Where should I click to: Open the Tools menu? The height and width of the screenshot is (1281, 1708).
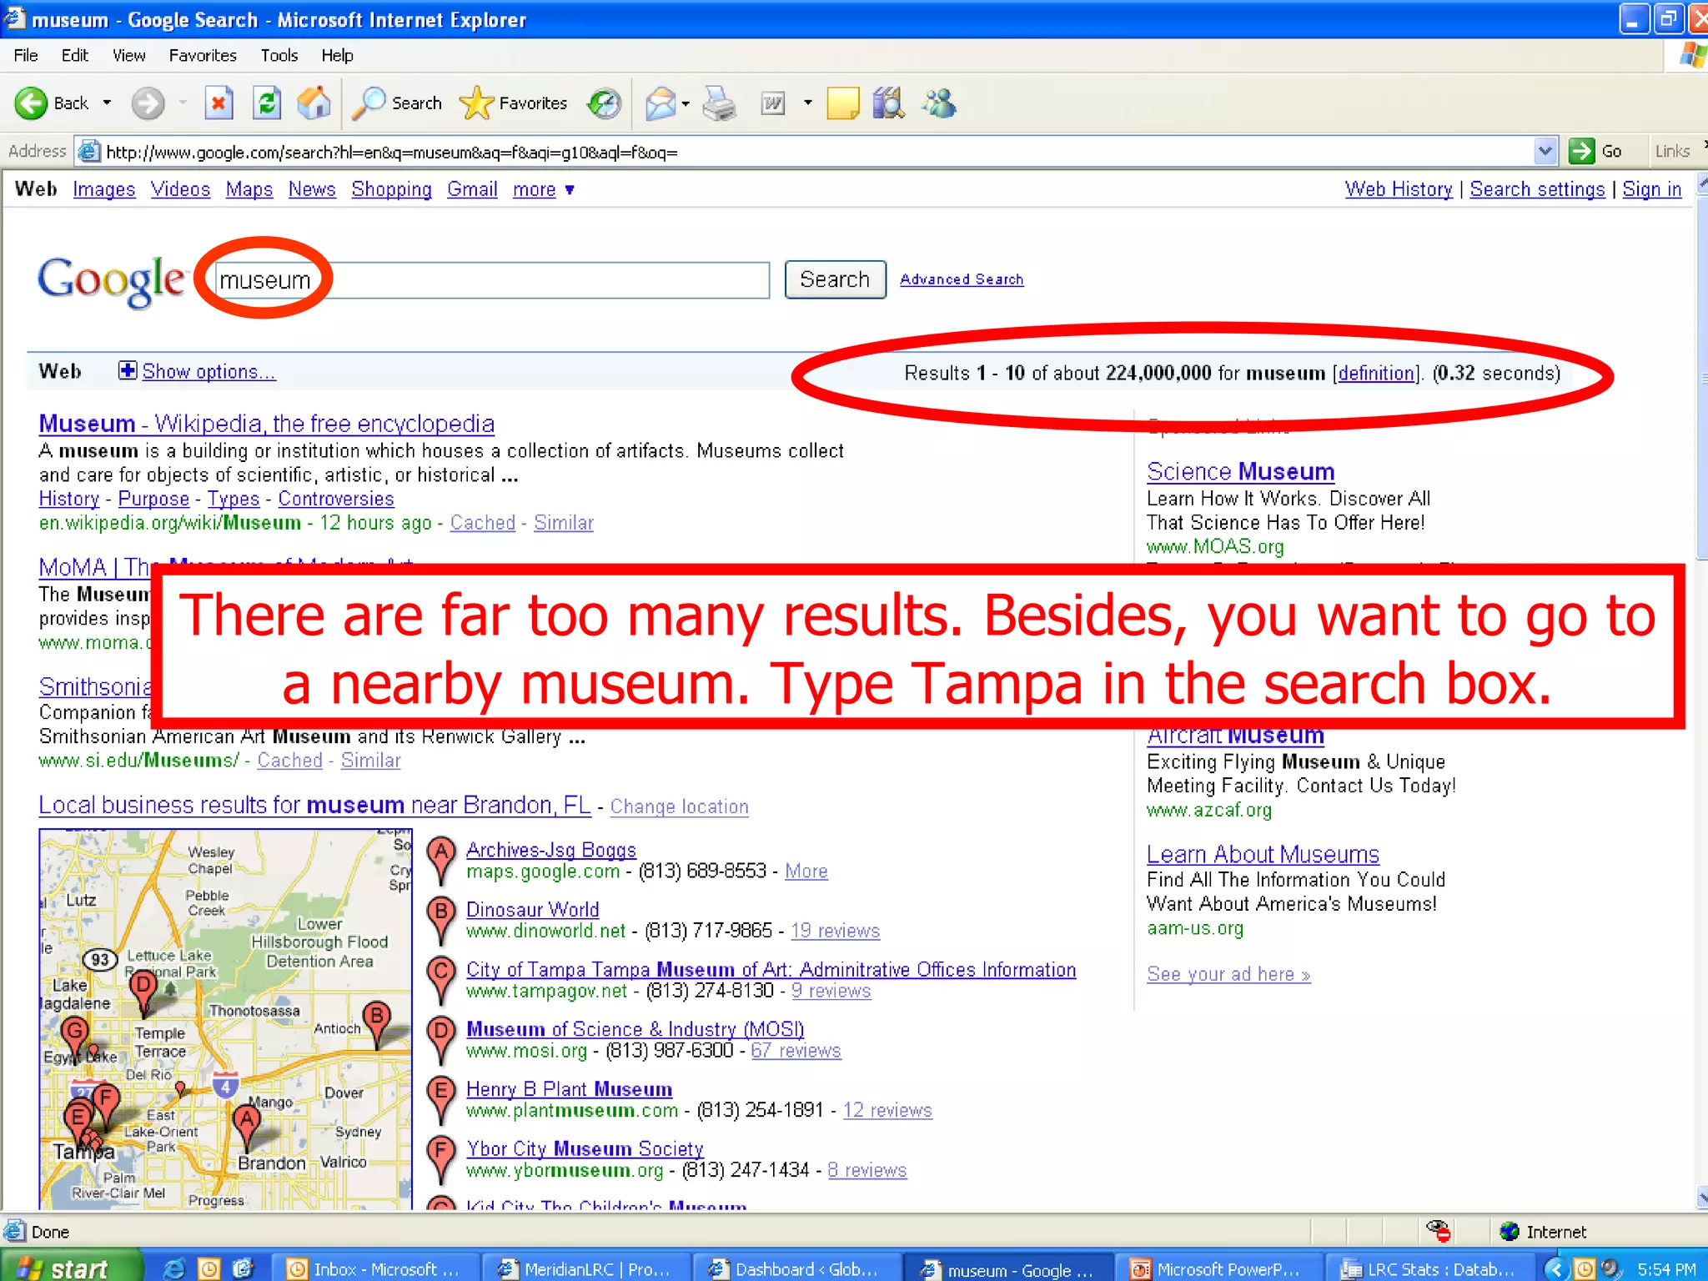(x=279, y=55)
